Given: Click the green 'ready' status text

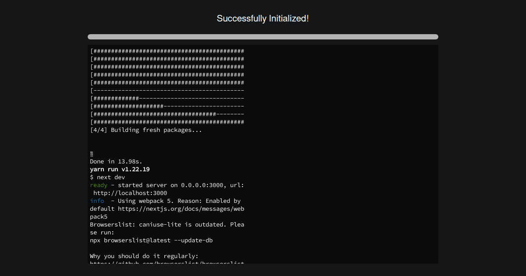Looking at the screenshot, I should 98,185.
